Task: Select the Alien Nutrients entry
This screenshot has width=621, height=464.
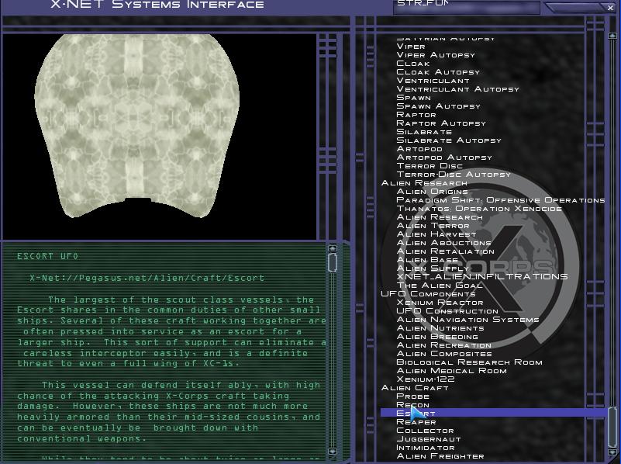Action: 440,328
